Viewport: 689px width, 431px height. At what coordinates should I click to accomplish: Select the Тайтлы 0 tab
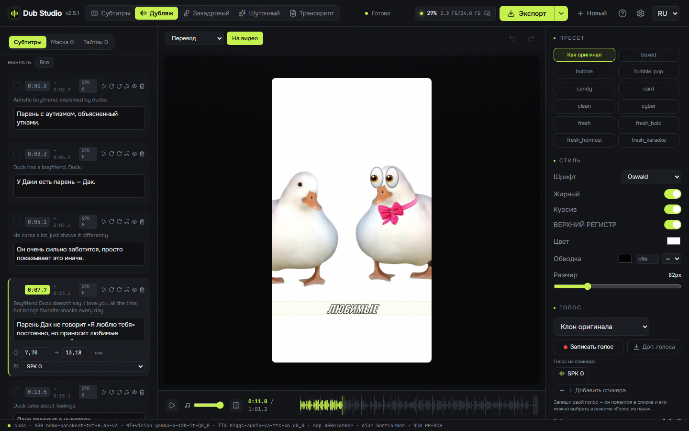[96, 42]
